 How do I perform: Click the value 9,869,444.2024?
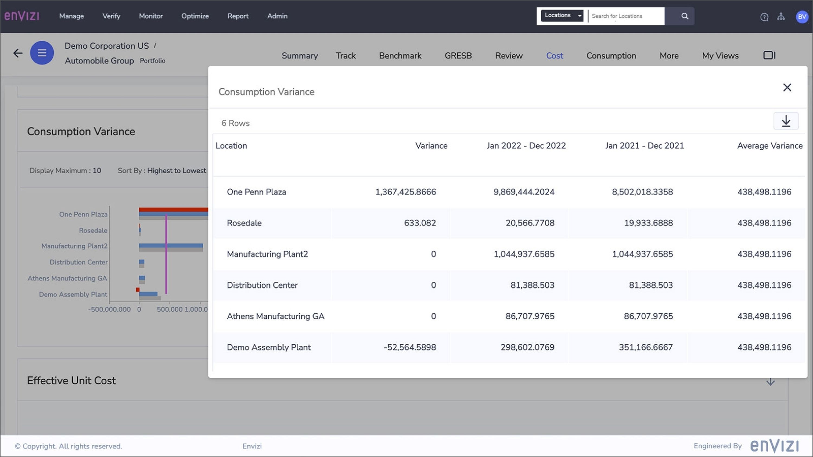tap(524, 192)
